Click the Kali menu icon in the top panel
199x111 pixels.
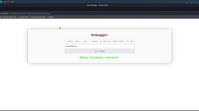pos(1,2)
